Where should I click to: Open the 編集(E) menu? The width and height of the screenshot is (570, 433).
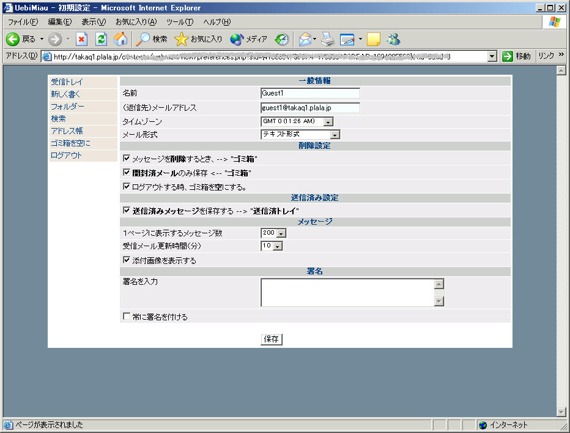(60, 22)
